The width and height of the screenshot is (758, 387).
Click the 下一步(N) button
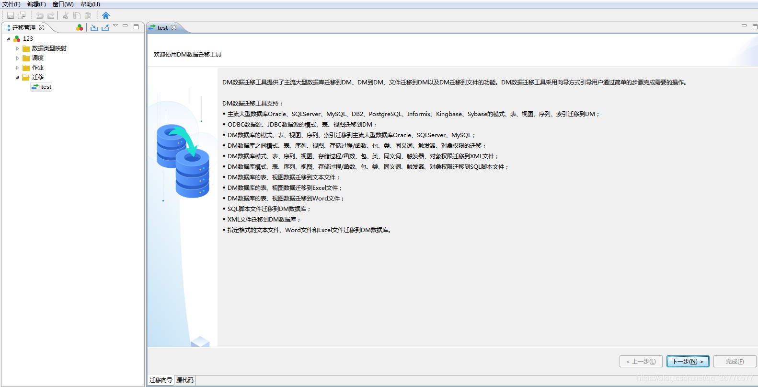click(688, 362)
